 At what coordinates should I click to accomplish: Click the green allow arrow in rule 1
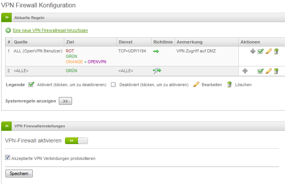point(156,51)
